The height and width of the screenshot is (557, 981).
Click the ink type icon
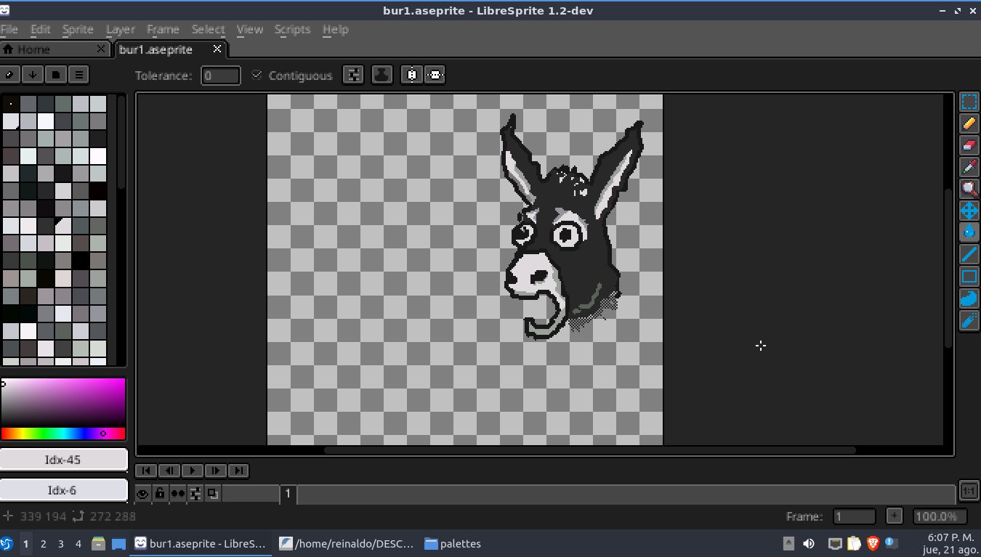[382, 75]
